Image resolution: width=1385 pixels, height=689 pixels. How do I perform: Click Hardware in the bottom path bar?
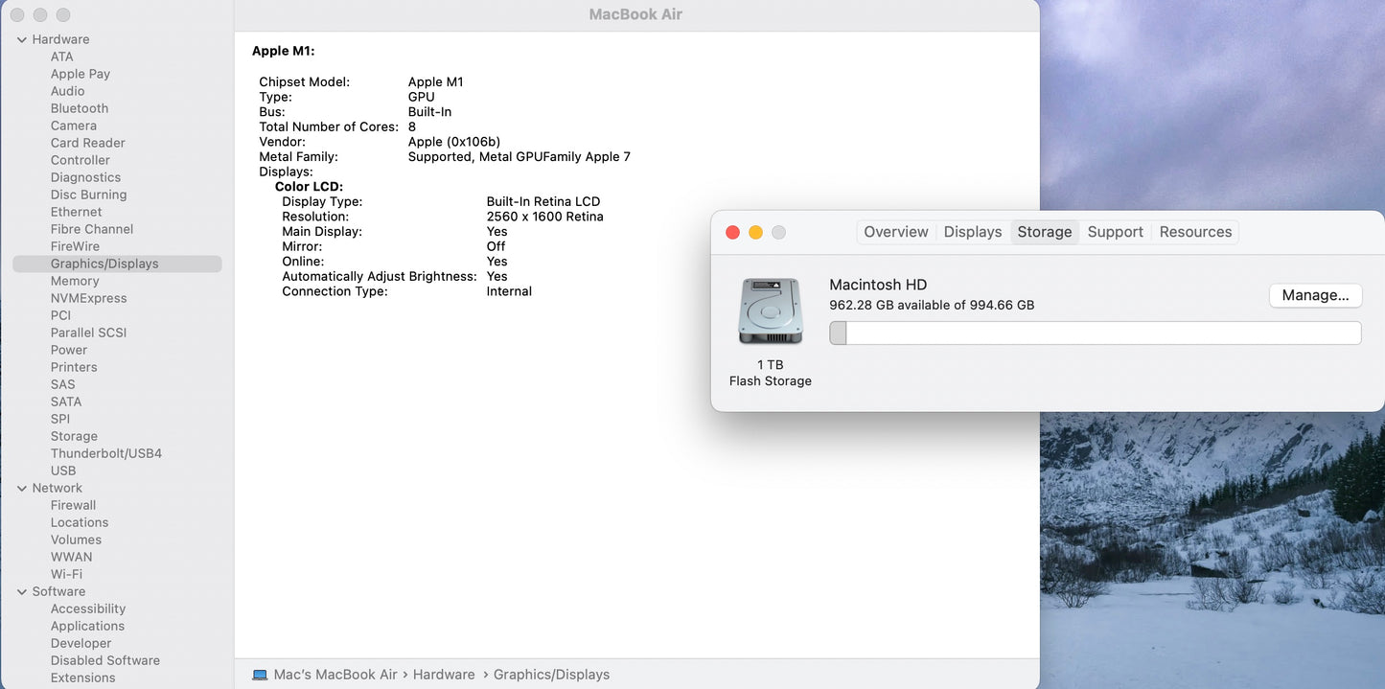444,675
